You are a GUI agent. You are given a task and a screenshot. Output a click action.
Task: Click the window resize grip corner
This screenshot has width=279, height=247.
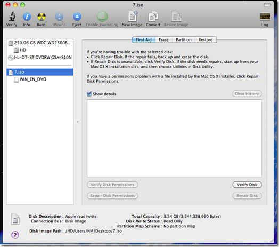[x=272, y=241]
